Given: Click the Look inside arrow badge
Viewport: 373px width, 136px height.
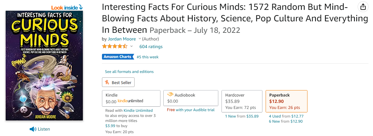Looking at the screenshot, I should (x=67, y=7).
